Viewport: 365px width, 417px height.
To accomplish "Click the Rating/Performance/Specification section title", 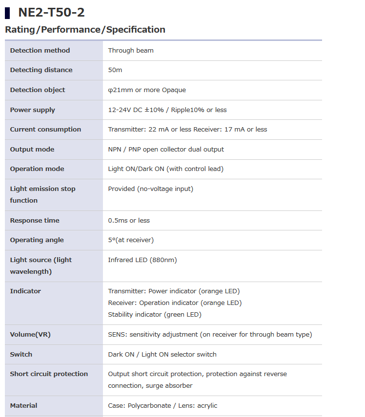I will pos(85,30).
